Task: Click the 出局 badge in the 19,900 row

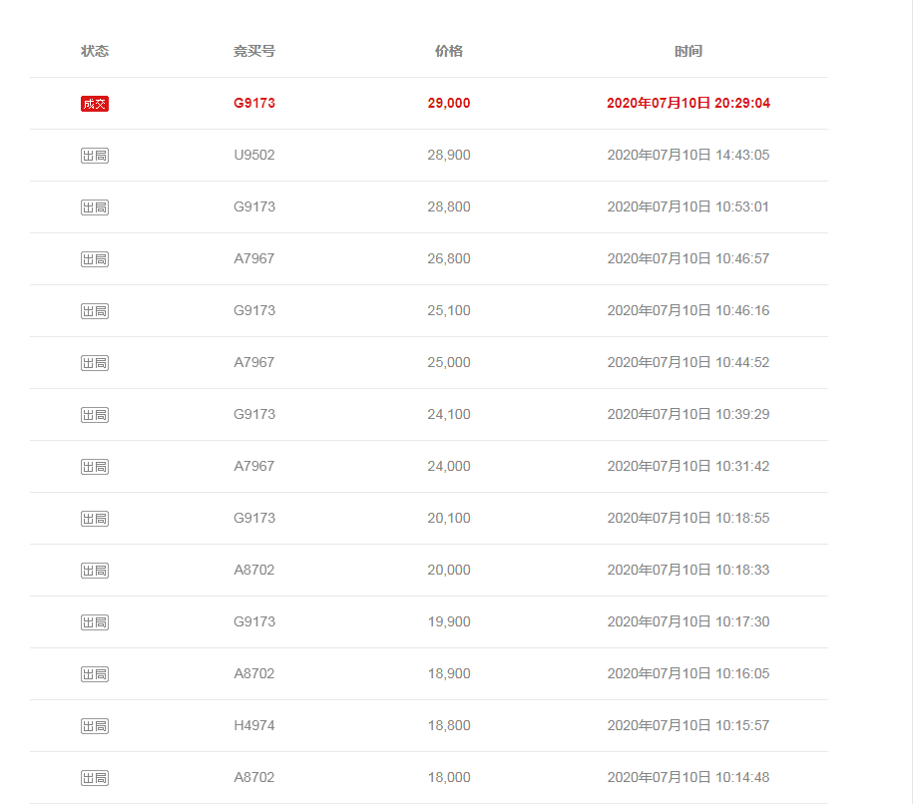Action: (95, 622)
